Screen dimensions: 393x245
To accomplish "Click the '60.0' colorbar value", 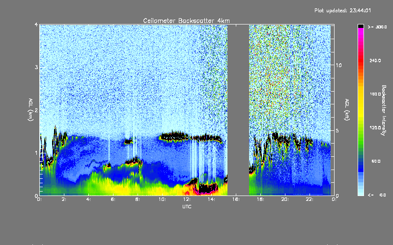I will pos(376,161).
